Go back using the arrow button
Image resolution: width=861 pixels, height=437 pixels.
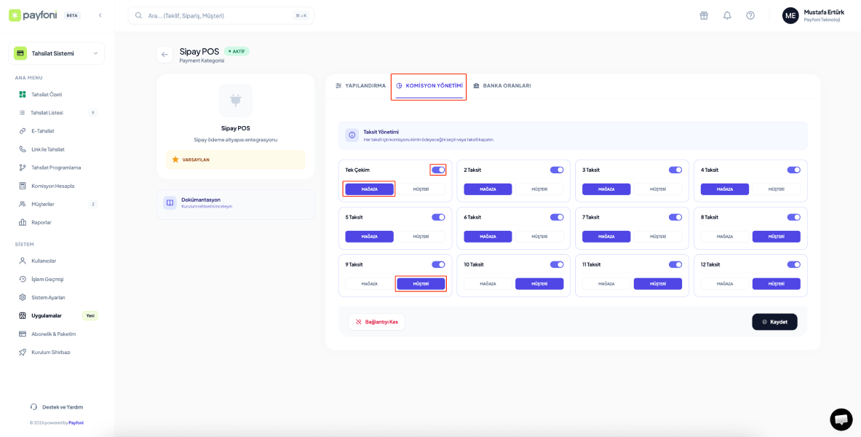164,55
